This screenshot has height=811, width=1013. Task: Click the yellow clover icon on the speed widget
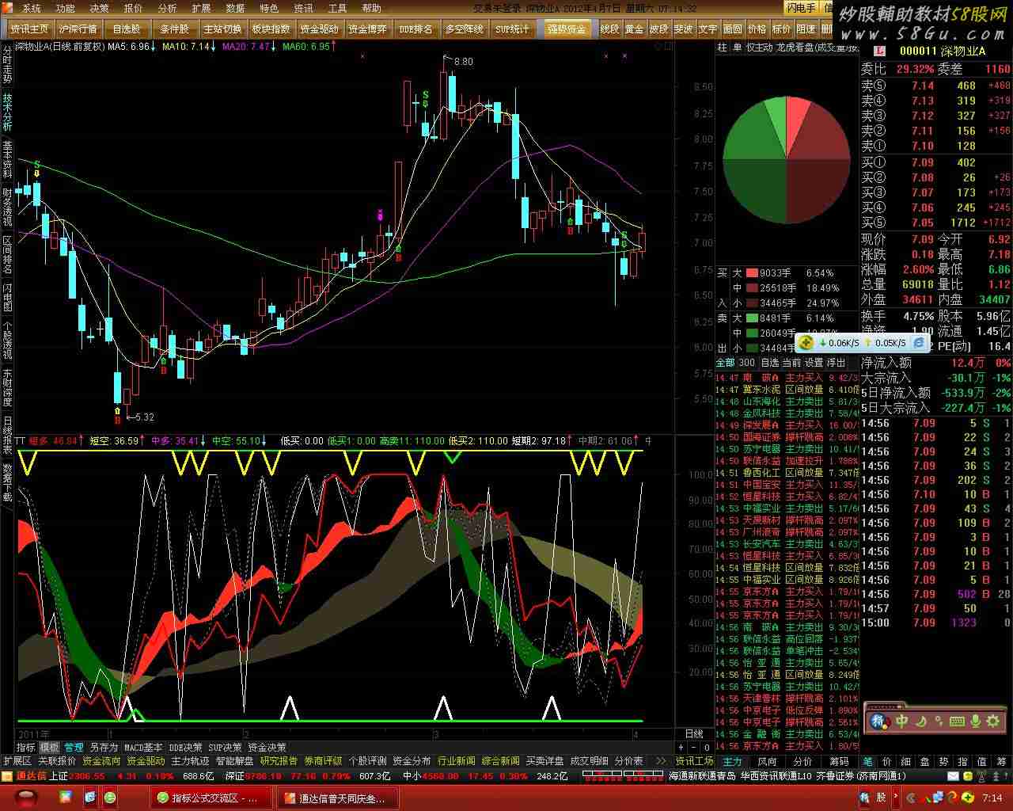point(805,343)
